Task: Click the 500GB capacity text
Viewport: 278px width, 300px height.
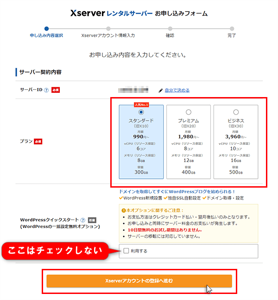Action: 236,172
